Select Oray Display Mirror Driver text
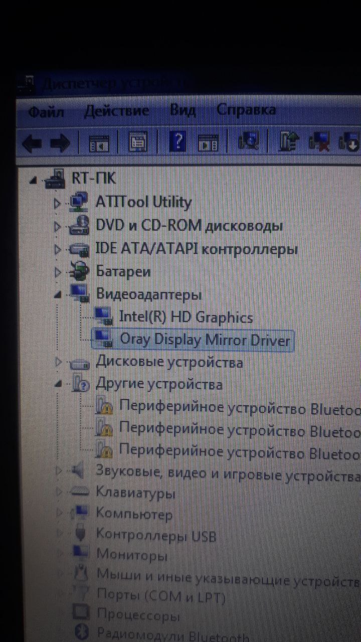The width and height of the screenshot is (361, 642). tap(205, 340)
